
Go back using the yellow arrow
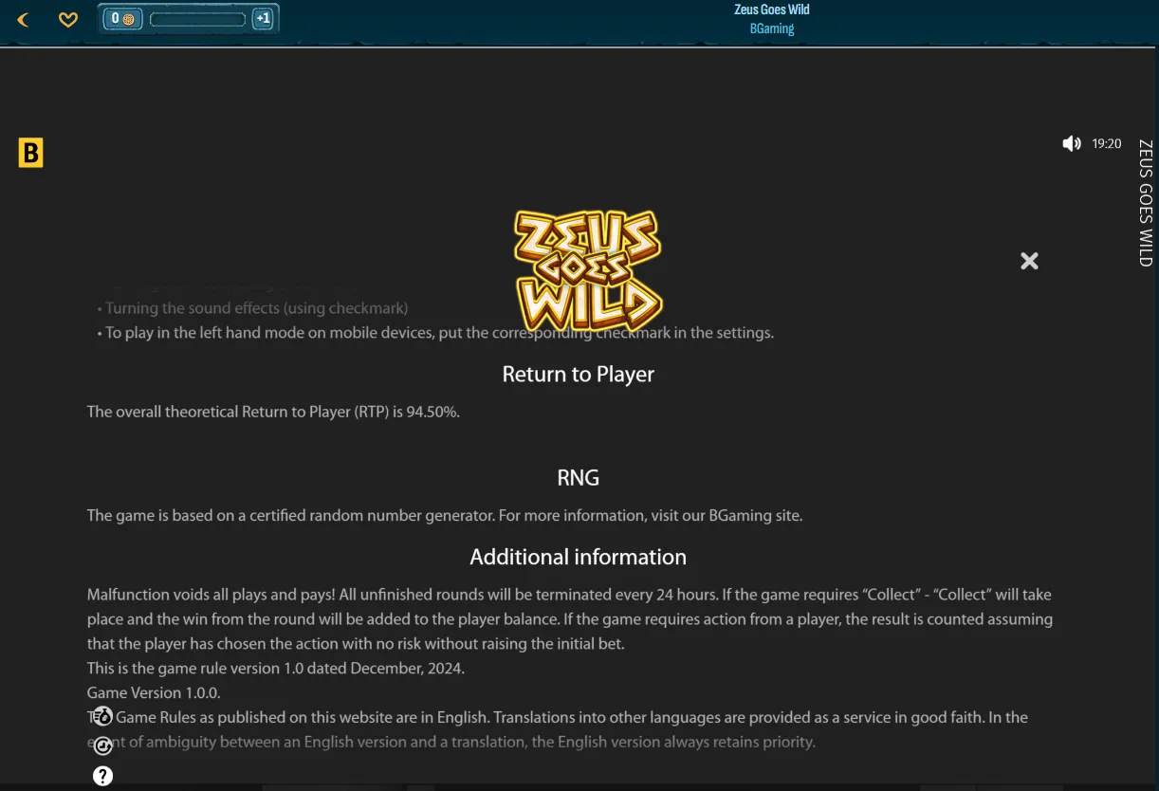24,19
